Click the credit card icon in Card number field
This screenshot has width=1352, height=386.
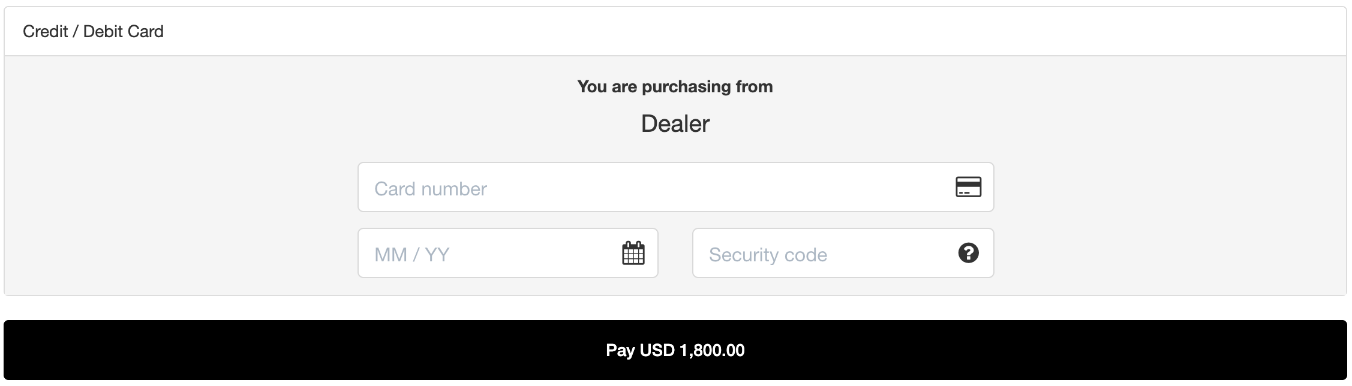[x=968, y=187]
